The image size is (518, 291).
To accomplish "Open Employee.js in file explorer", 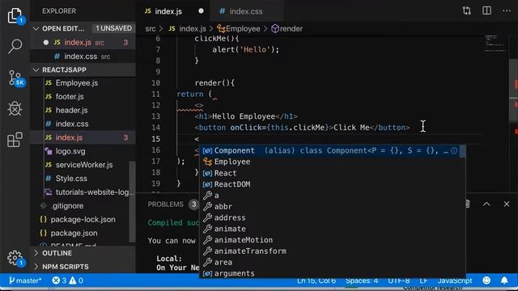I will 83,83.
